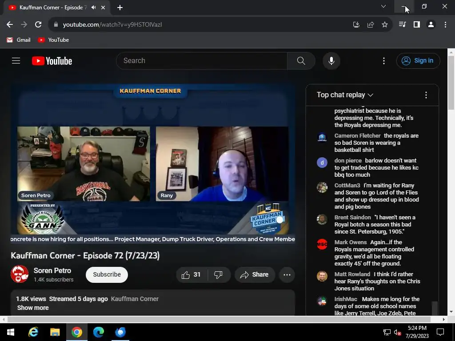The image size is (455, 341).
Task: Click CottMan3's chat username
Action: click(347, 185)
